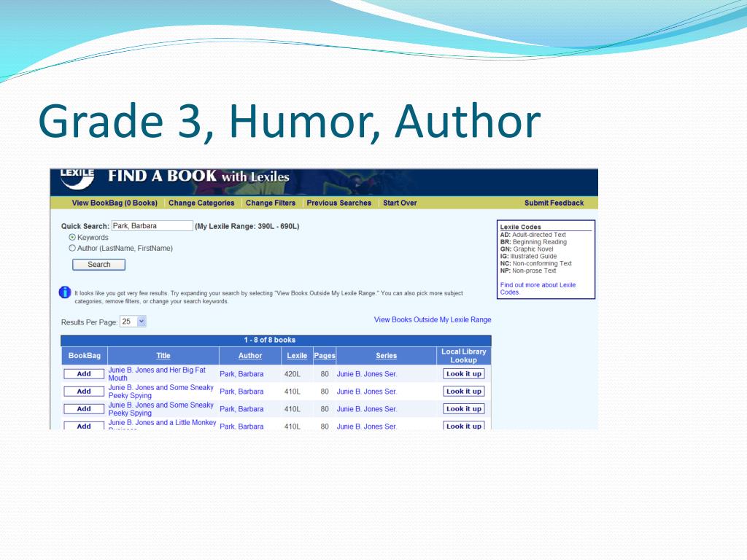The height and width of the screenshot is (560, 747).
Task: Select the Author (LastName, FirstName) radio button
Action: point(72,248)
